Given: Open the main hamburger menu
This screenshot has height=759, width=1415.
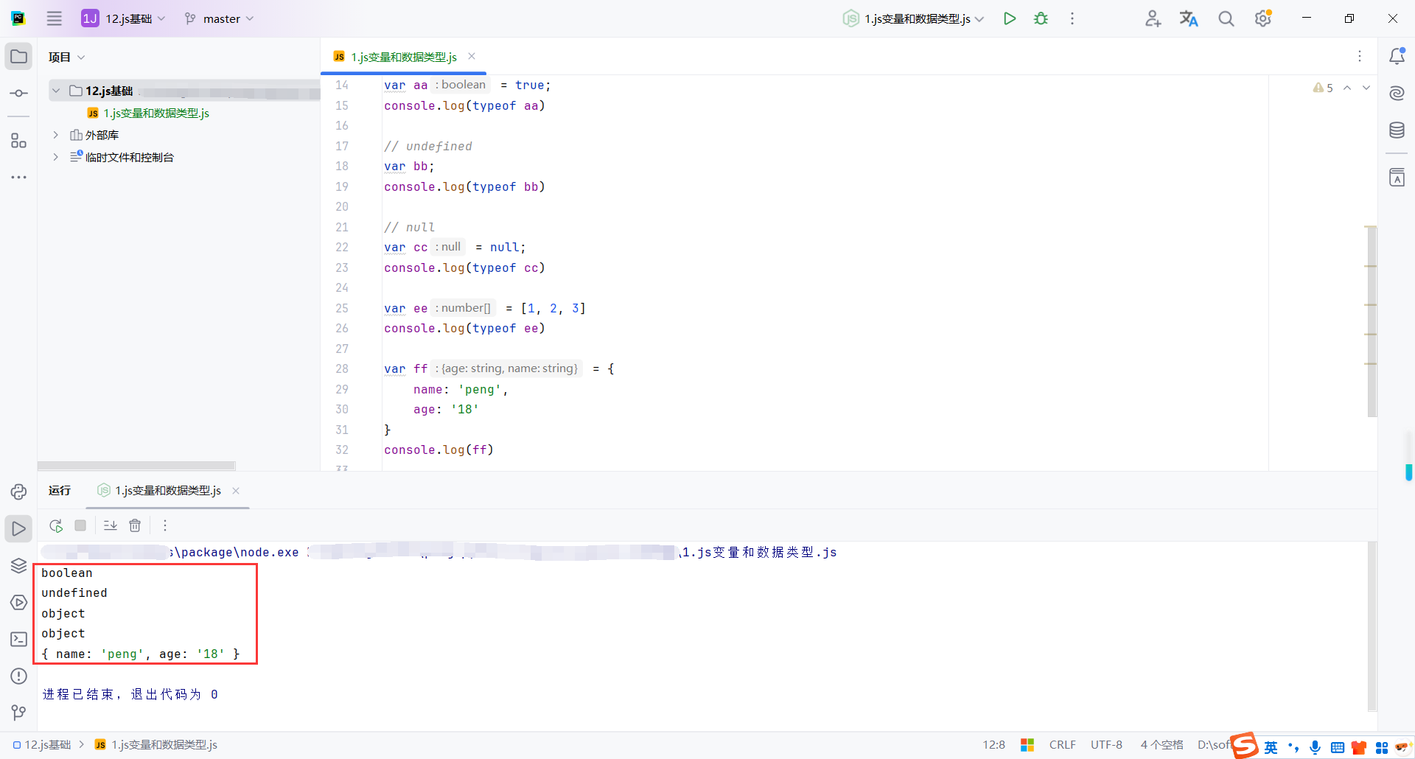Looking at the screenshot, I should click(x=55, y=18).
